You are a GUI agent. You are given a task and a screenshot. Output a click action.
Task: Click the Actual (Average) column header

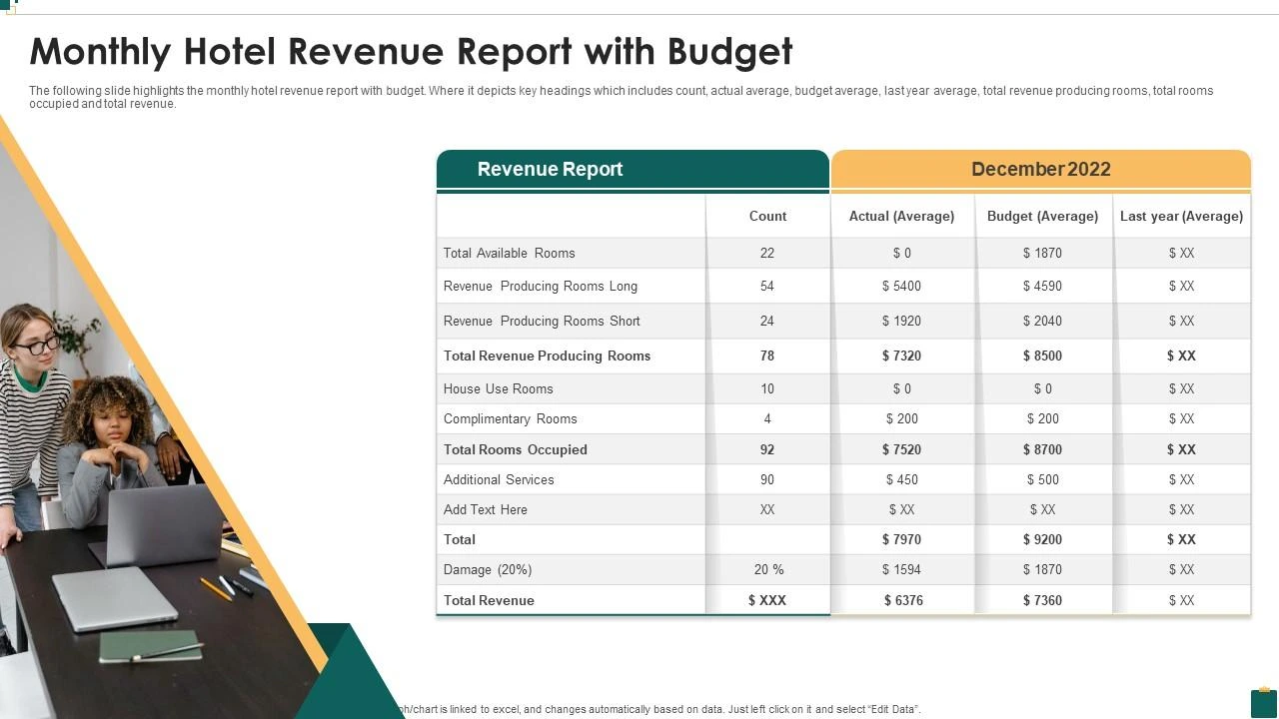pyautogui.click(x=901, y=216)
